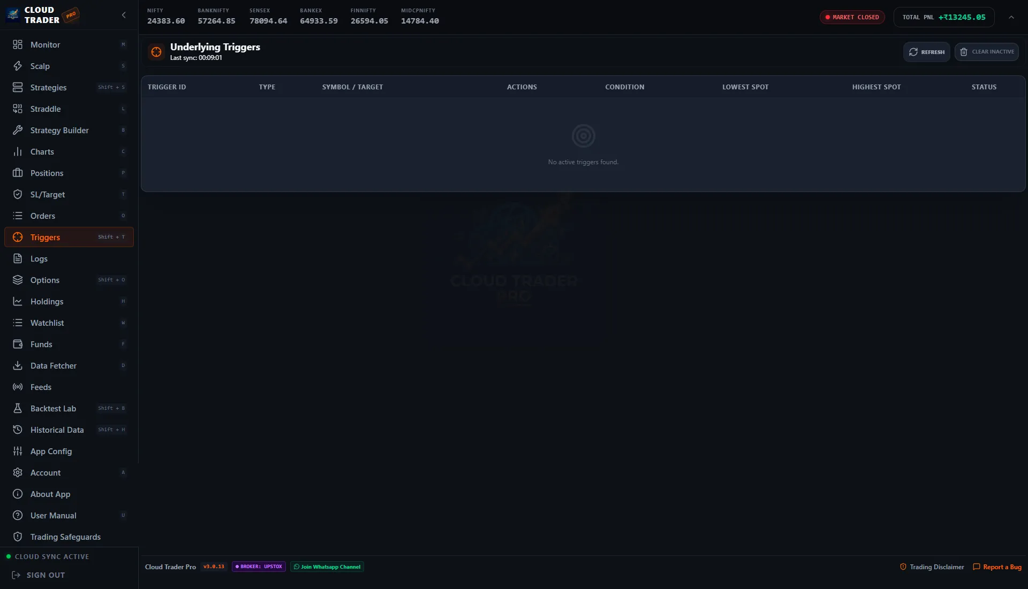Refresh the Underlying Triggers list
The width and height of the screenshot is (1028, 589).
point(927,52)
